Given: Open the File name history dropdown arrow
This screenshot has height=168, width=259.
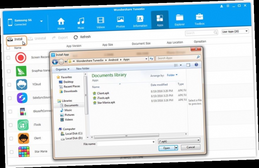Looking at the screenshot, I should pos(153,142).
